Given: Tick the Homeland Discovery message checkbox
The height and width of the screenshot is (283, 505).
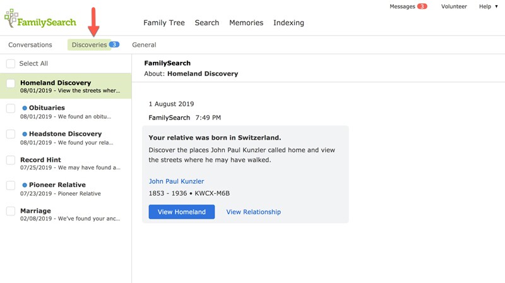Looking at the screenshot, I should 11,83.
